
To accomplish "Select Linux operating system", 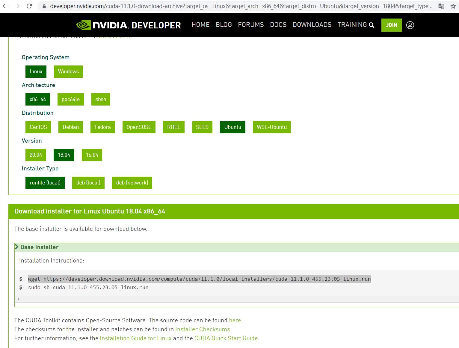I will click(x=36, y=71).
